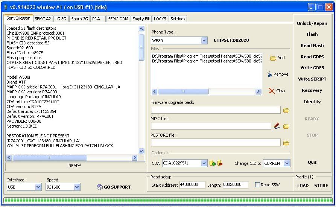Click the RESTORE file input field

coord(216,143)
